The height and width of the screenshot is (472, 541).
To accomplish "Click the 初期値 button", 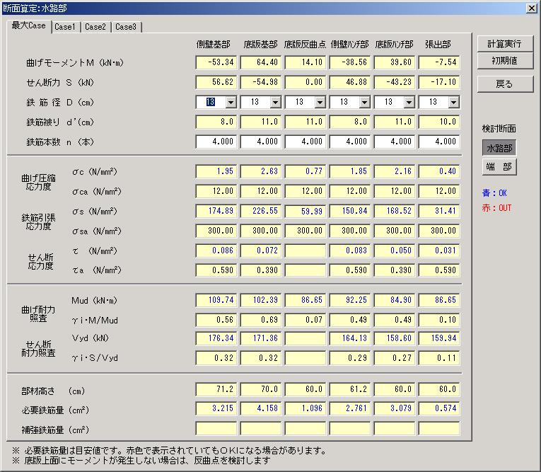I will (x=505, y=61).
